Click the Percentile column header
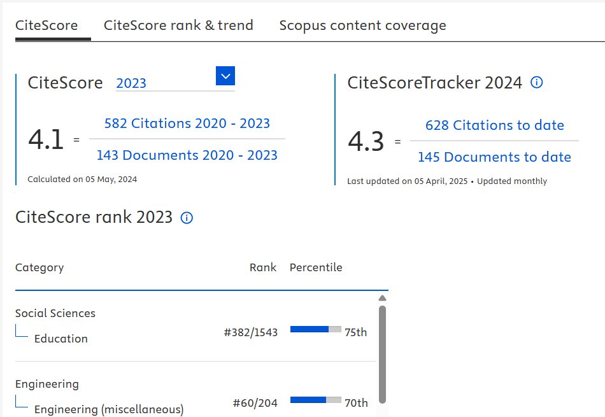 point(316,267)
